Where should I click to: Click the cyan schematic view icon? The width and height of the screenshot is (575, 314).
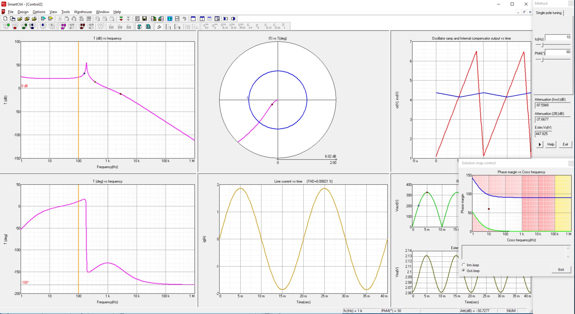click(170, 19)
